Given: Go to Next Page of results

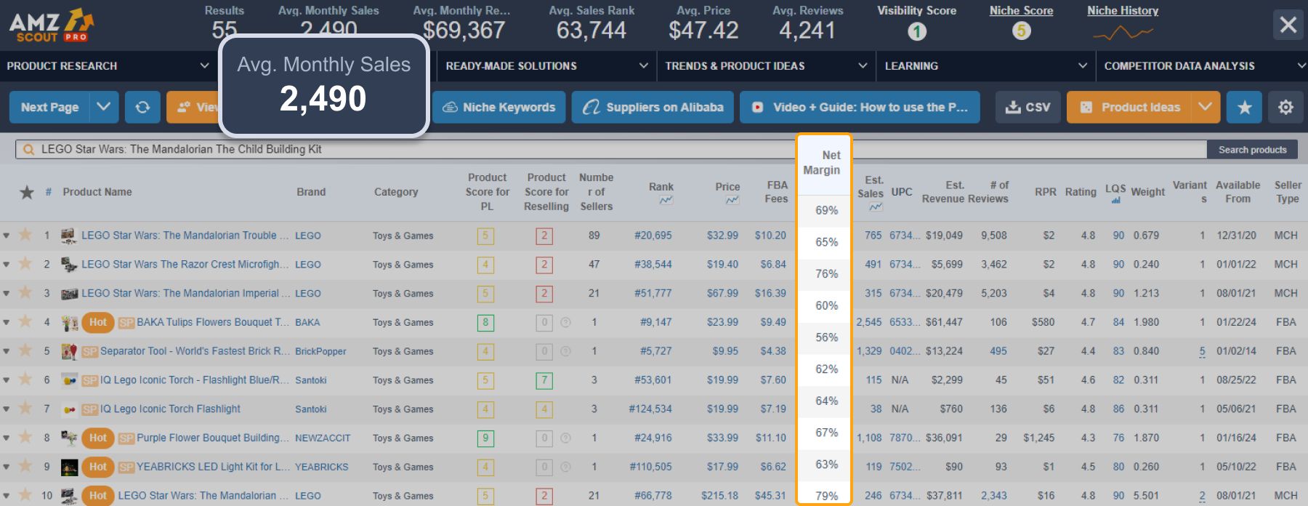Looking at the screenshot, I should [49, 107].
